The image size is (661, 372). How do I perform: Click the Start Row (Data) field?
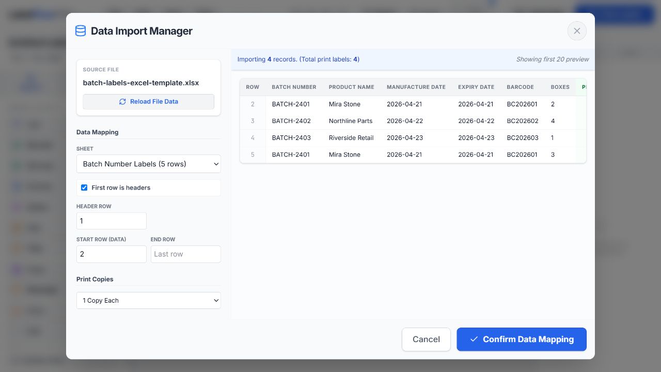point(112,254)
